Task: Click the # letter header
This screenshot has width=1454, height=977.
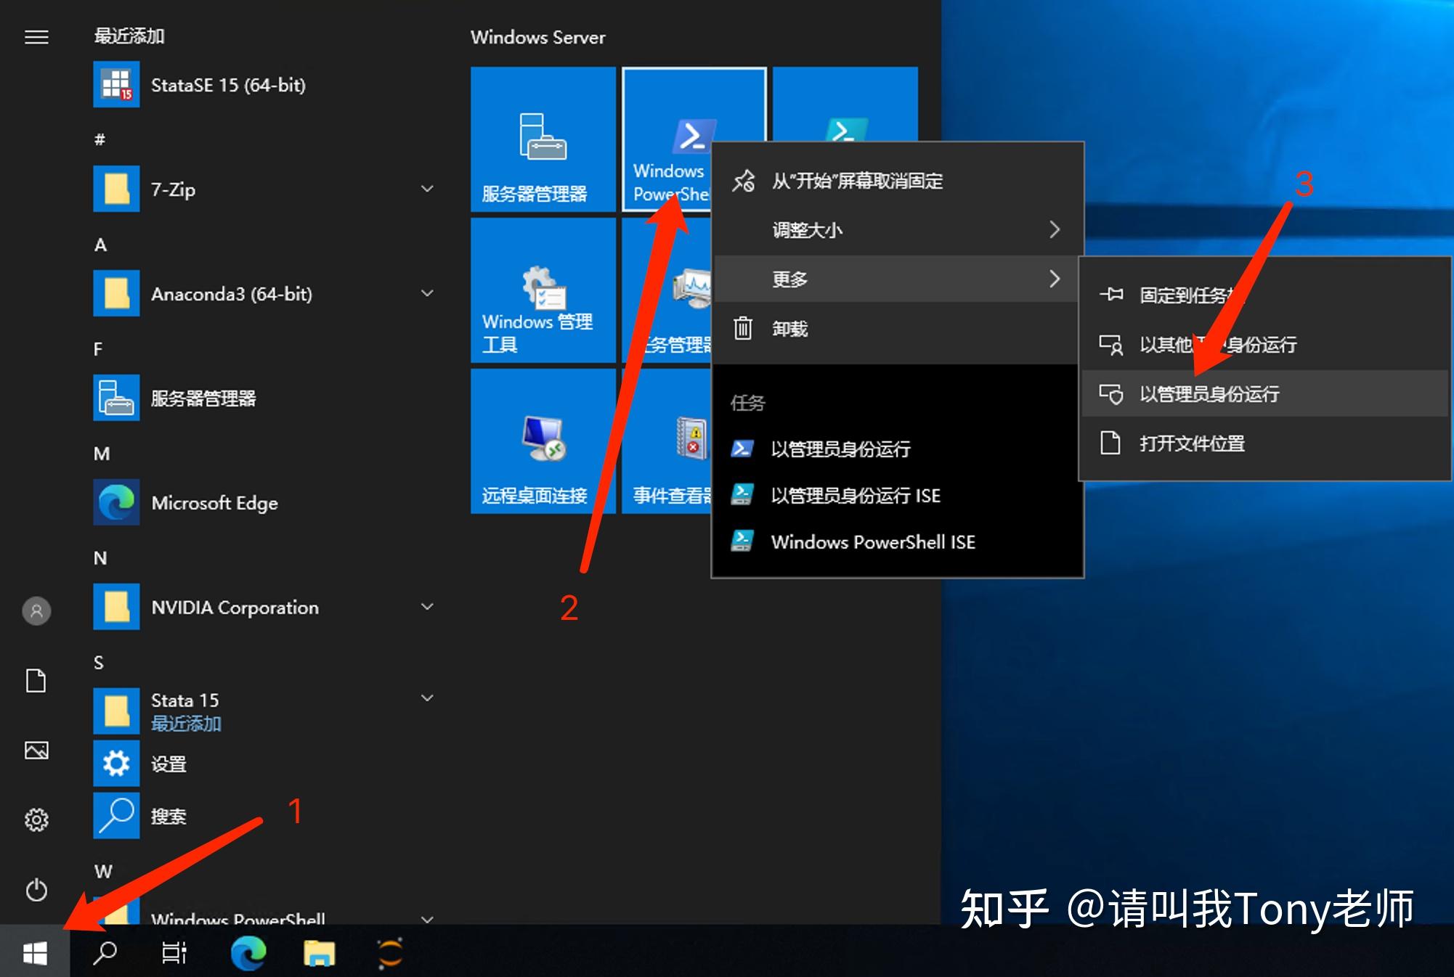Action: point(100,139)
